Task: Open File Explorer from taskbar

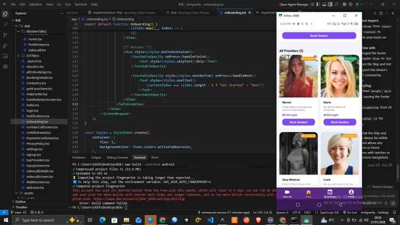Action: pyautogui.click(x=126, y=220)
